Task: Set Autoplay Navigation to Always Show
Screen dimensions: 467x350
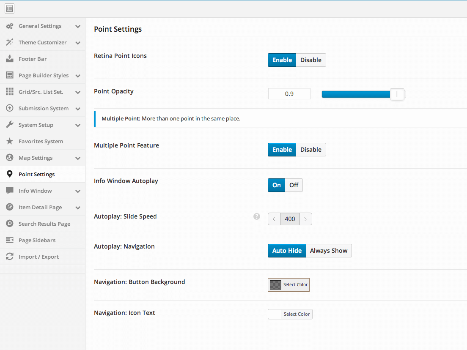Action: (x=329, y=251)
